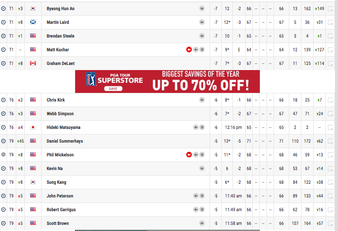Collapse Phil Mickelson's expanded row
The image size is (338, 231).
point(4,155)
